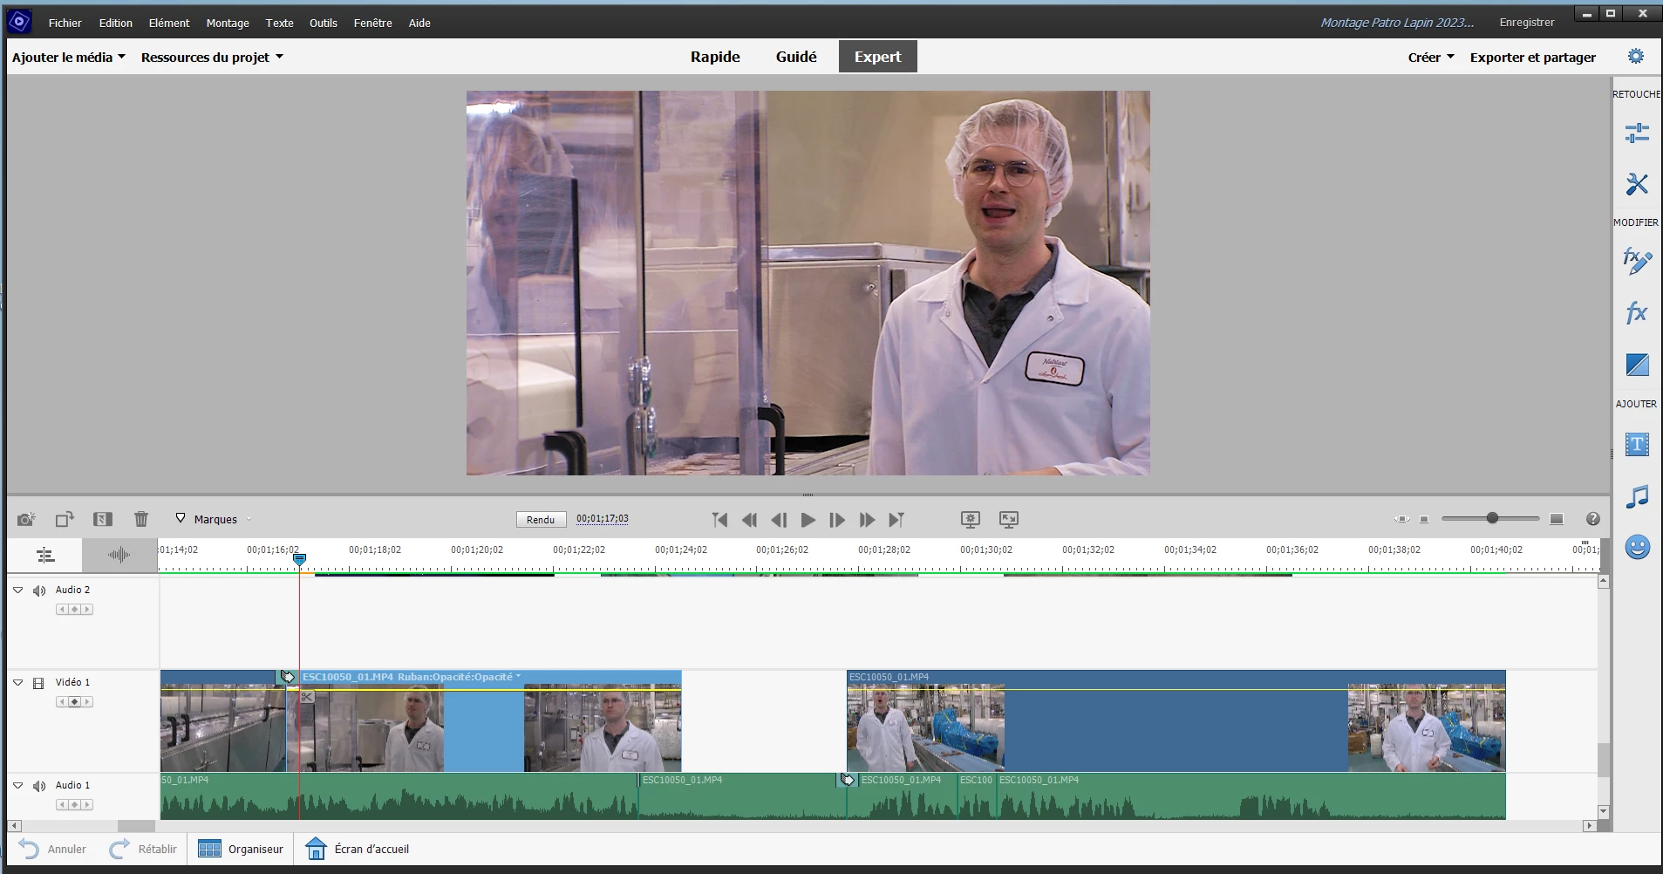Image resolution: width=1663 pixels, height=874 pixels.
Task: Select the Expert tab
Action: click(x=878, y=57)
